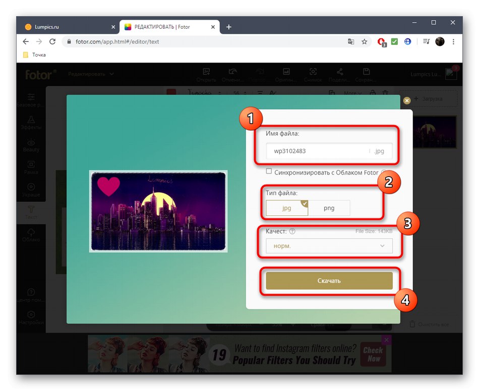
Task: Go back in browser history
Action: coord(26,41)
